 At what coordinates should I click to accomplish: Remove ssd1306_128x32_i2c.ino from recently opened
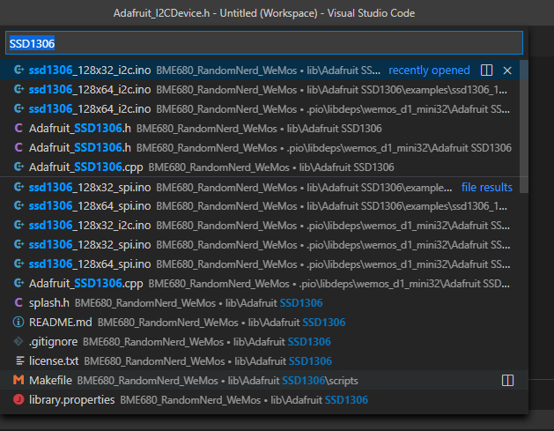pyautogui.click(x=507, y=71)
